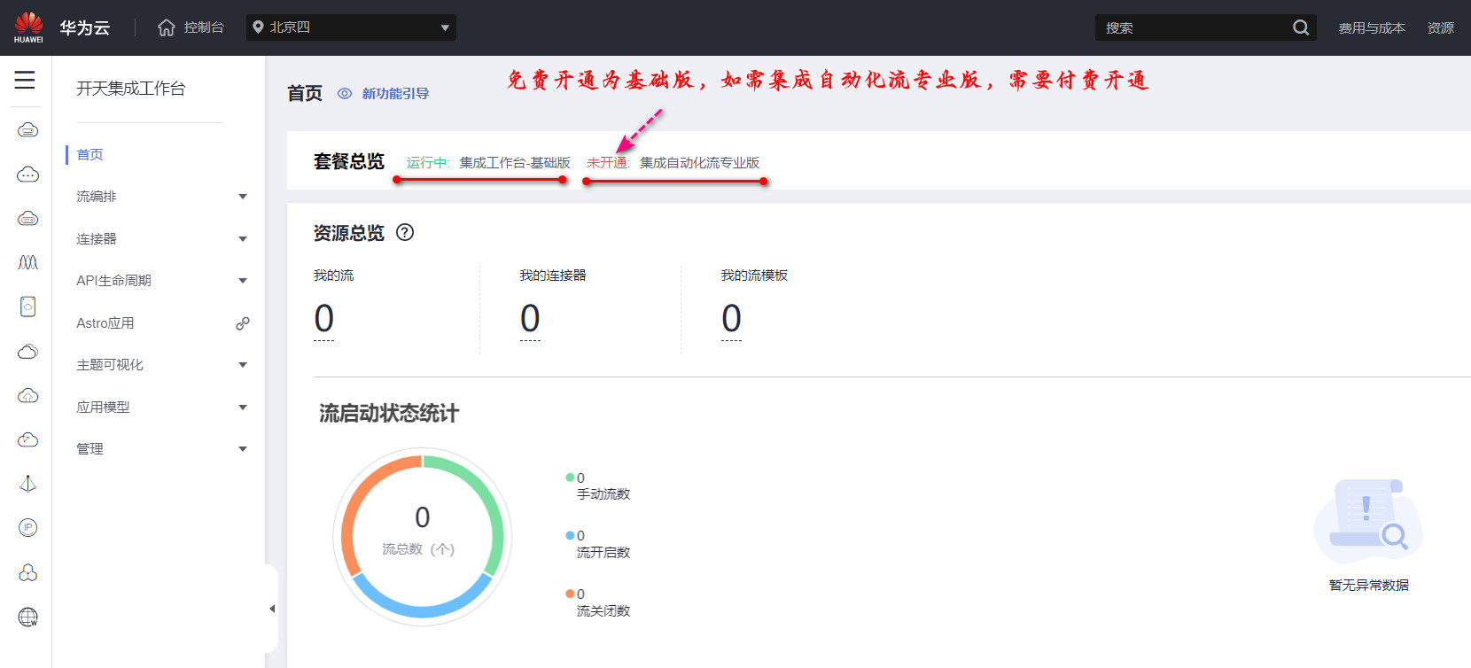Viewport: 1471px width, 668px height.
Task: Click the three-hexagon cluster sidebar icon
Action: [28, 572]
